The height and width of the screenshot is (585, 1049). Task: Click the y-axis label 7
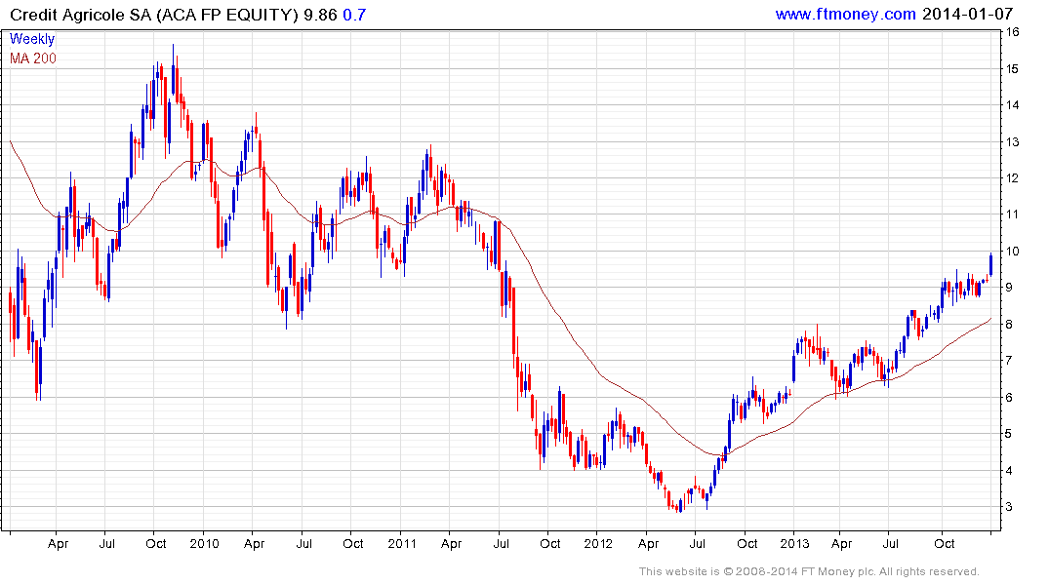[1009, 361]
